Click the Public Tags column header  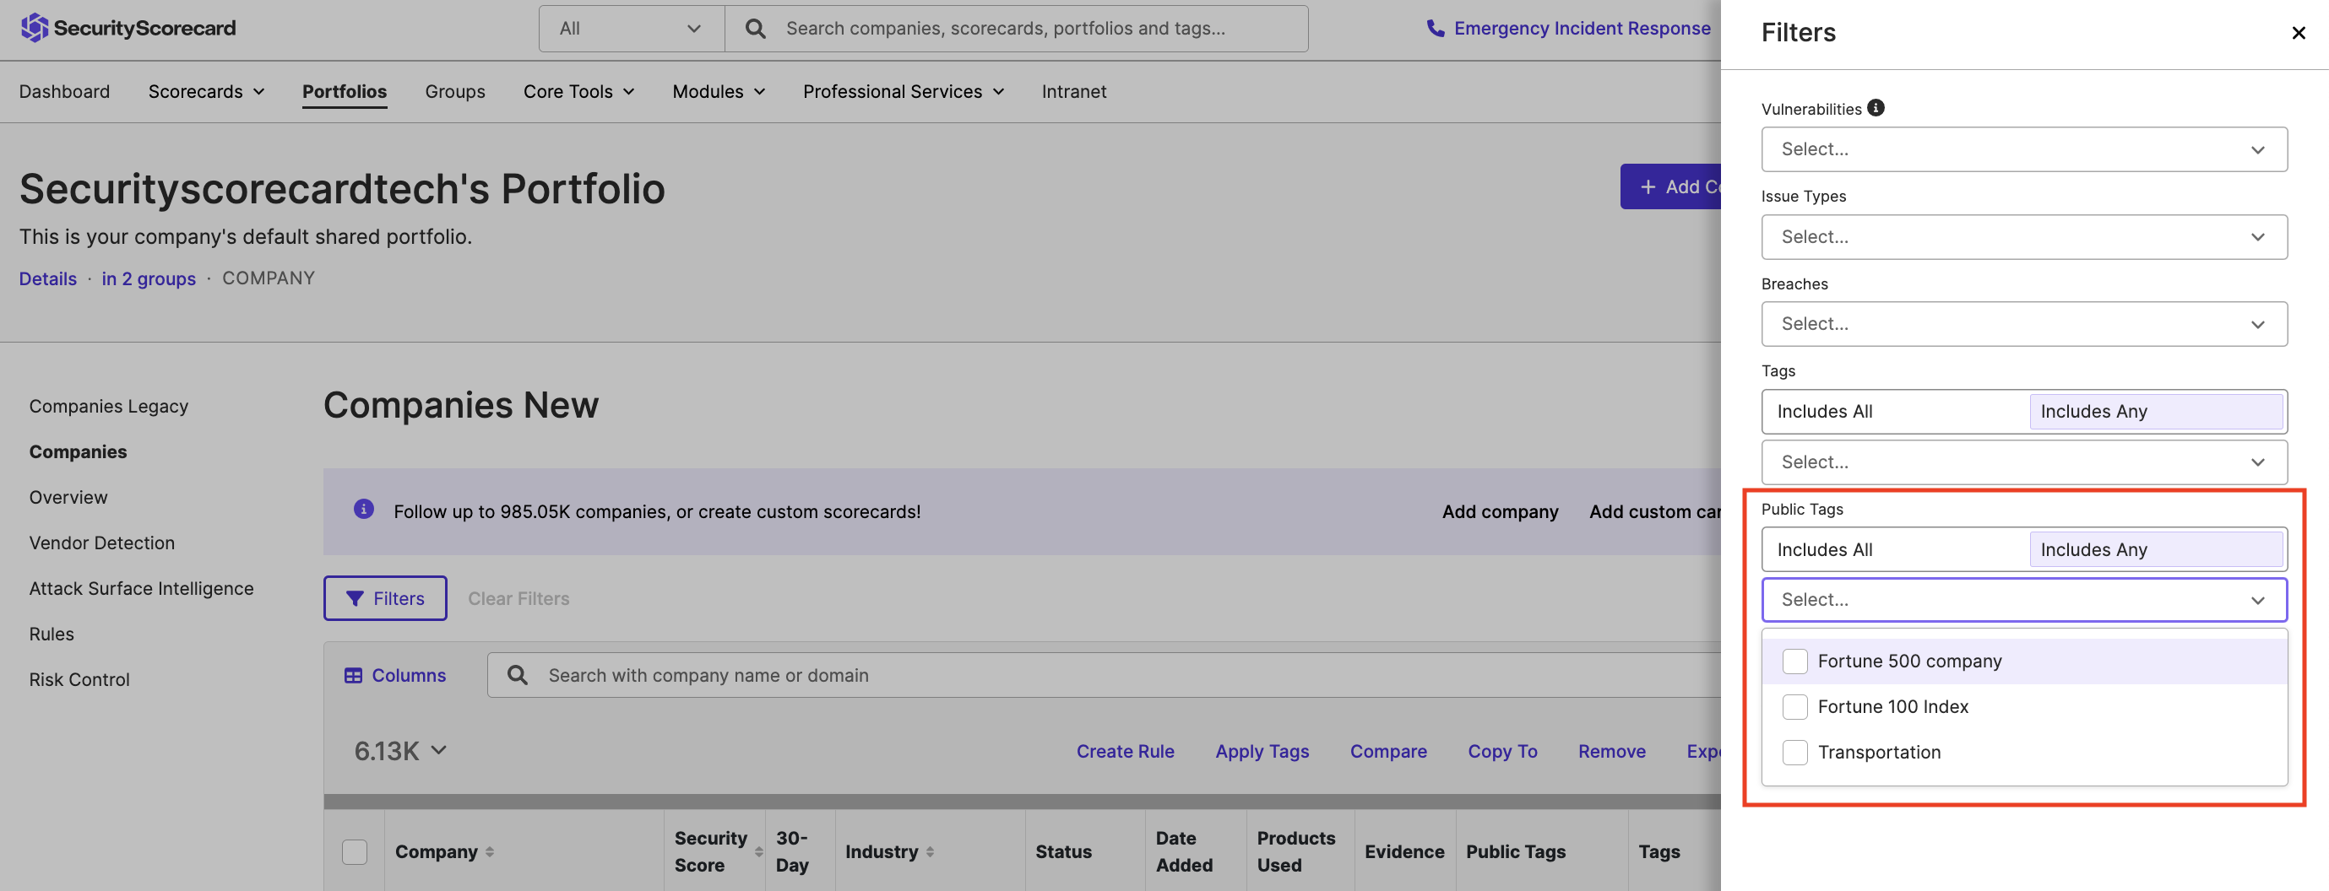point(1515,851)
